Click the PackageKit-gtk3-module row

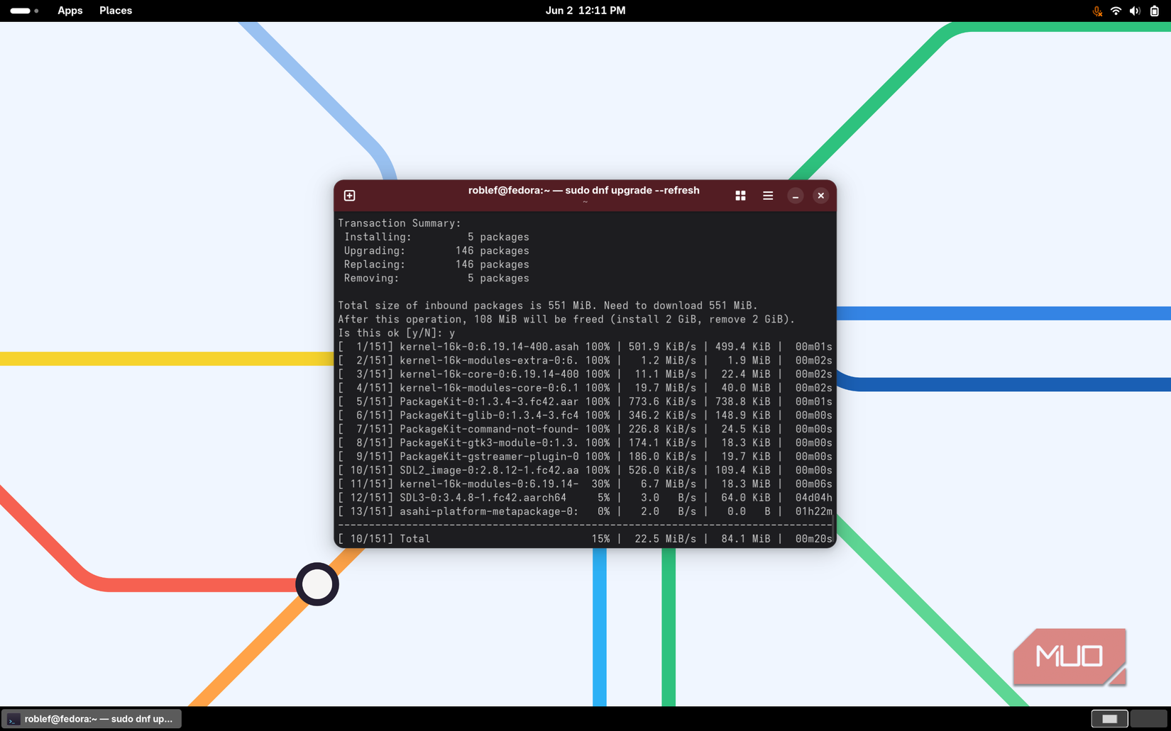[585, 442]
